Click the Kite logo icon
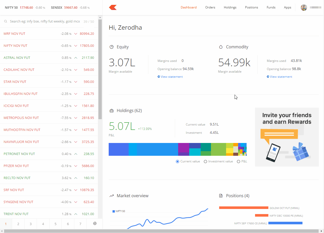324x233 pixels. pyautogui.click(x=113, y=7)
